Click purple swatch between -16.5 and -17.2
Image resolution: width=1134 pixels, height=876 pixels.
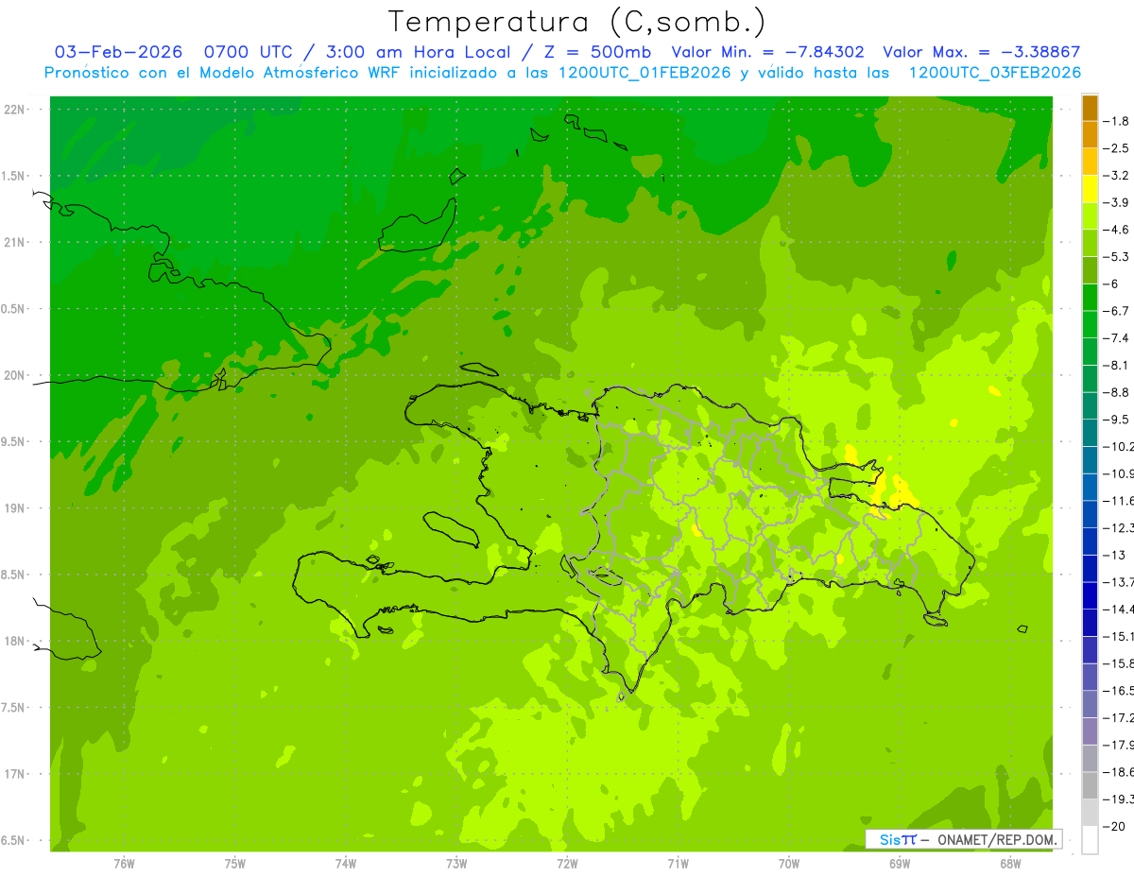click(x=1090, y=704)
